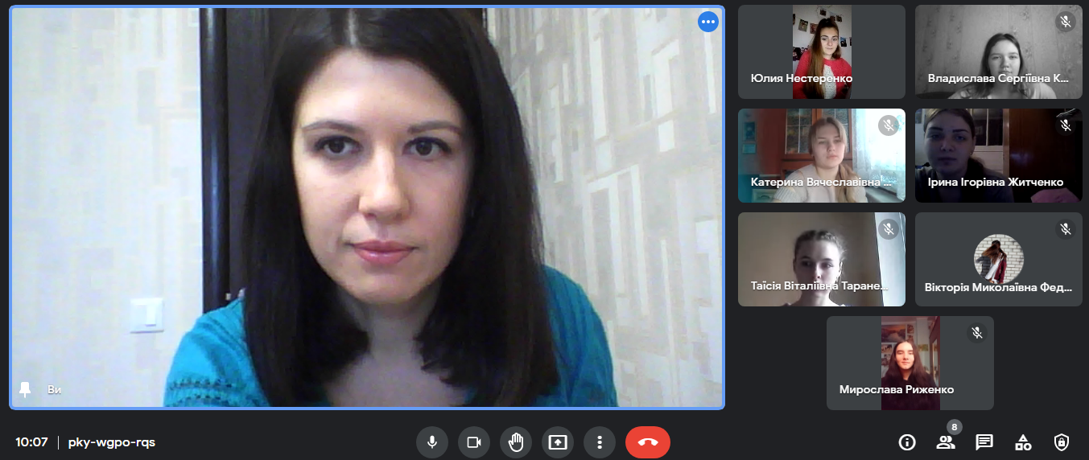Open the Activities panel
The height and width of the screenshot is (460, 1089).
pos(1023,442)
